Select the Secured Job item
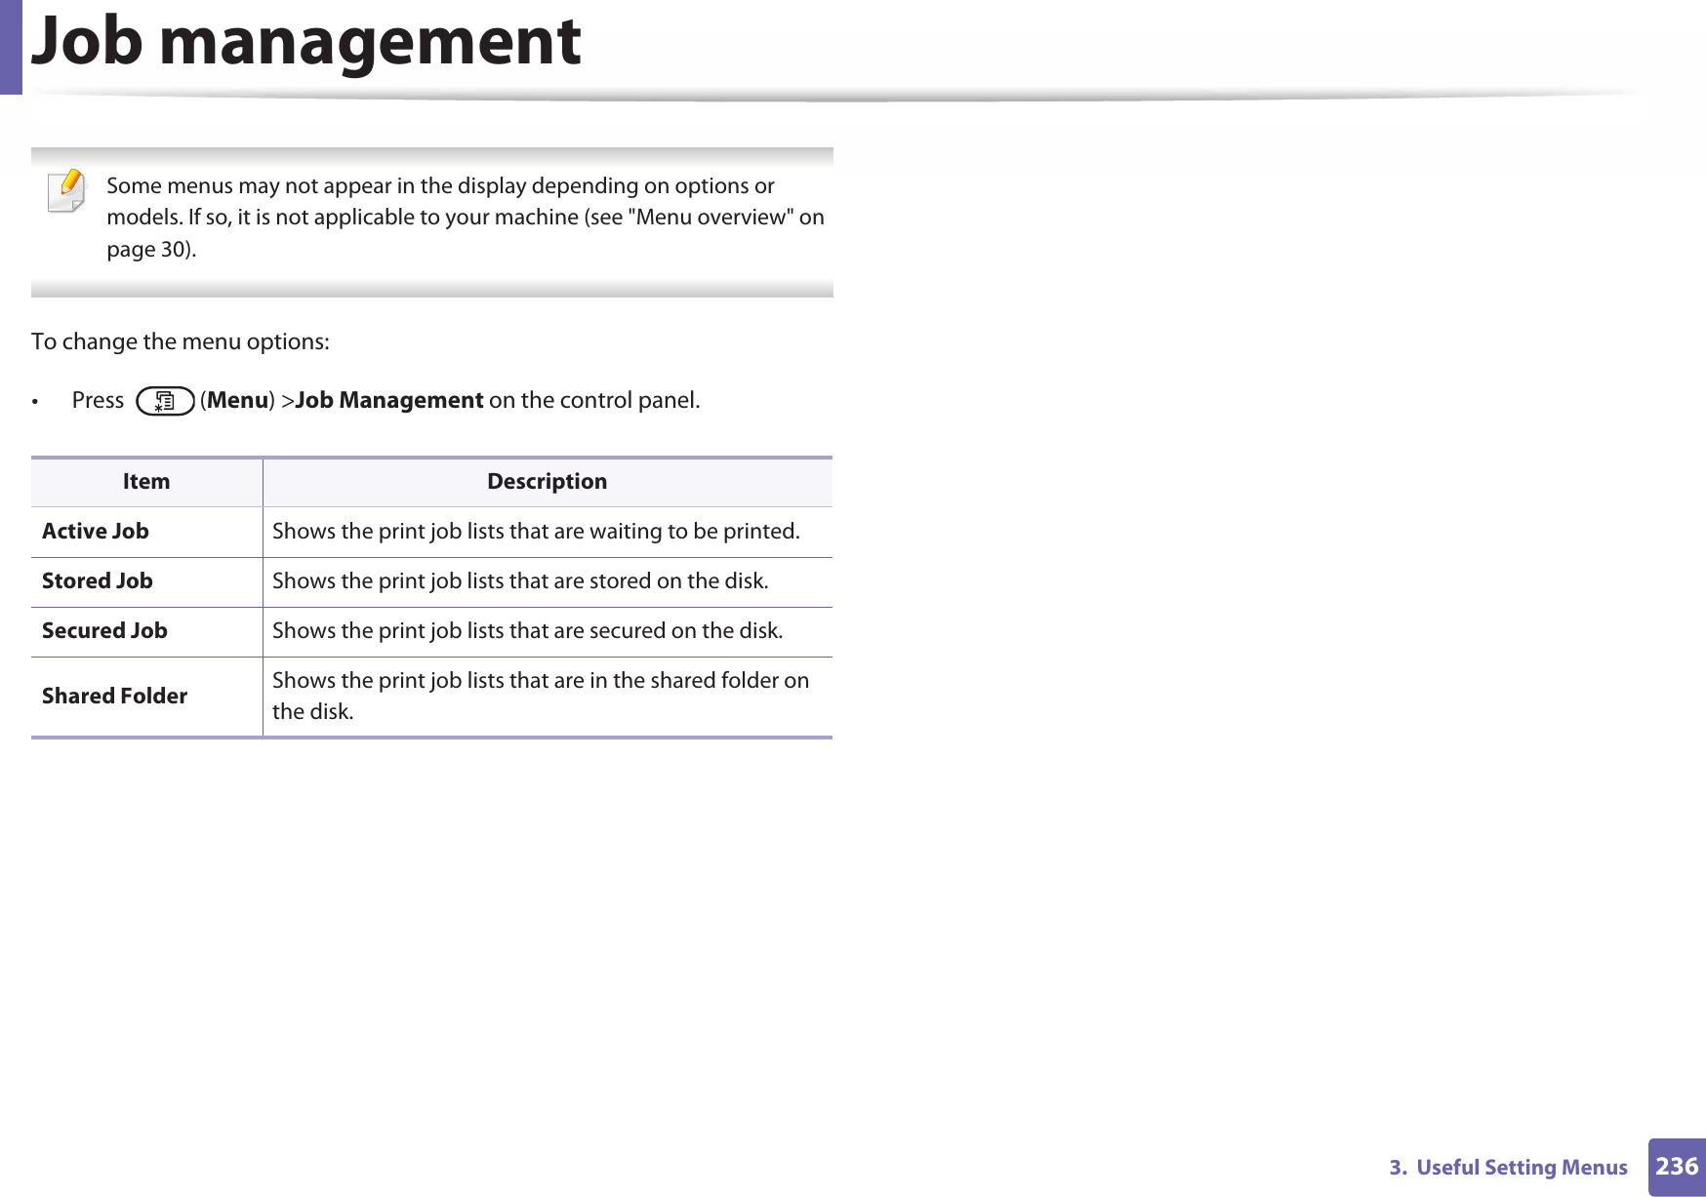The height and width of the screenshot is (1197, 1706). [x=104, y=630]
